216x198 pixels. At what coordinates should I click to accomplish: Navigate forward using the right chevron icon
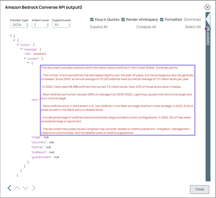pos(34,188)
